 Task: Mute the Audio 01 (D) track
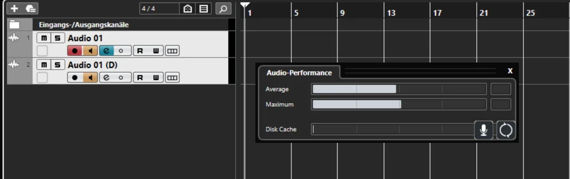[43, 65]
